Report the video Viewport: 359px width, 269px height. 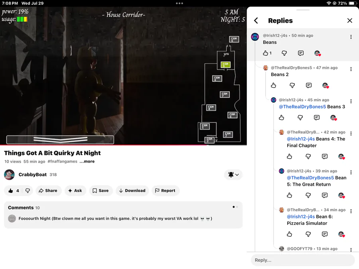click(x=165, y=190)
